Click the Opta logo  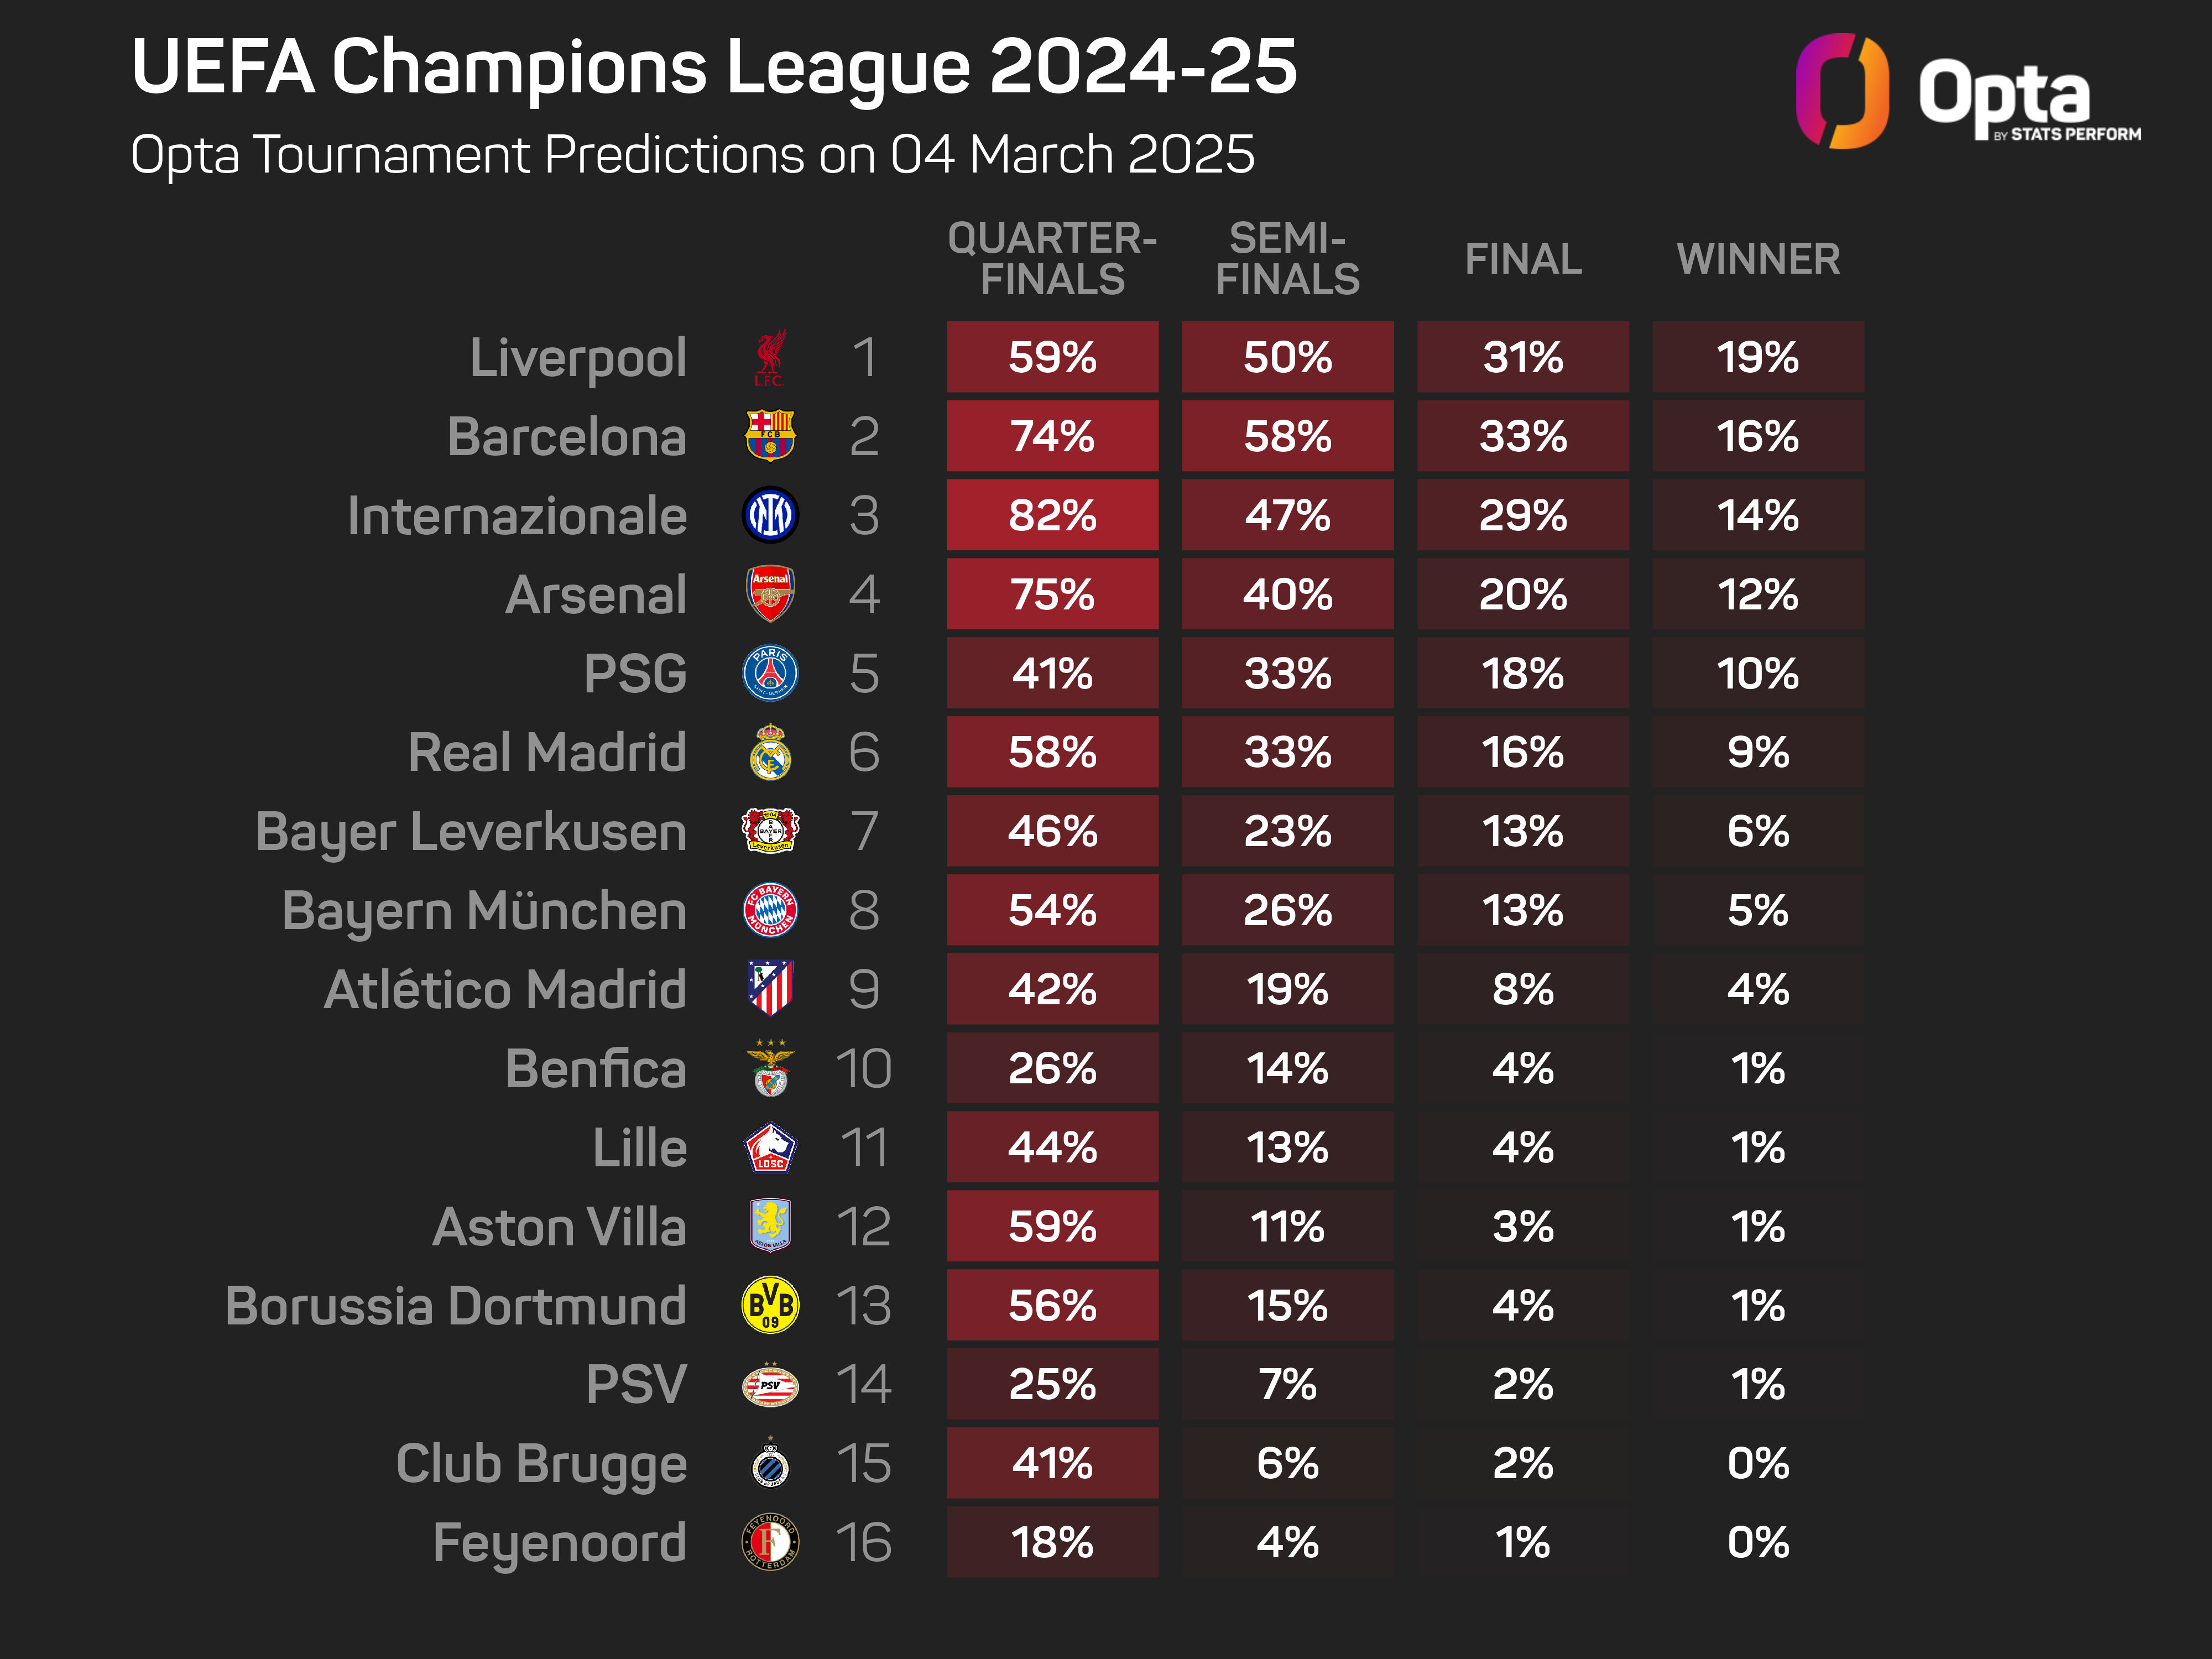tap(1966, 92)
